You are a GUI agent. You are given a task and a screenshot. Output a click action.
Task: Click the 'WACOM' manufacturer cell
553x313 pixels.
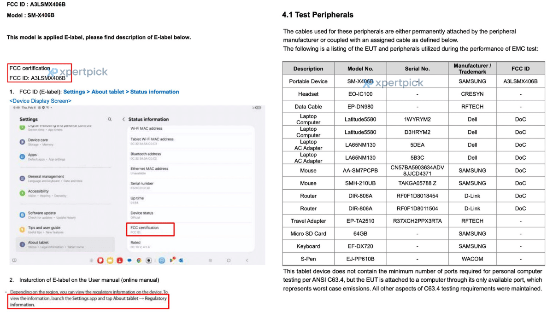pos(472,259)
